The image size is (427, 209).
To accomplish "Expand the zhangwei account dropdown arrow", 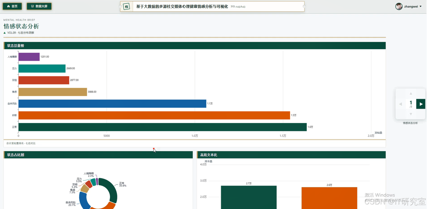I will [421, 6].
